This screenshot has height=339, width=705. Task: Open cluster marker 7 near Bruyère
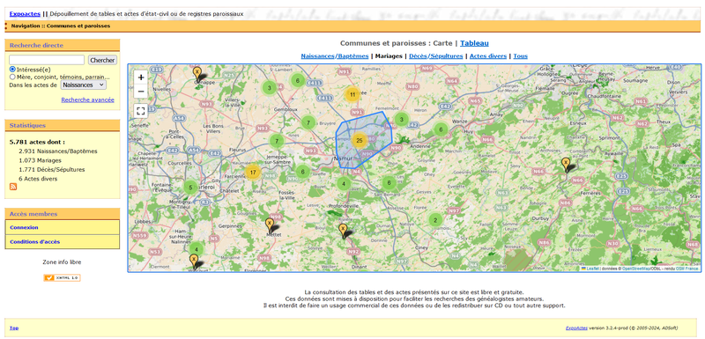coord(308,122)
